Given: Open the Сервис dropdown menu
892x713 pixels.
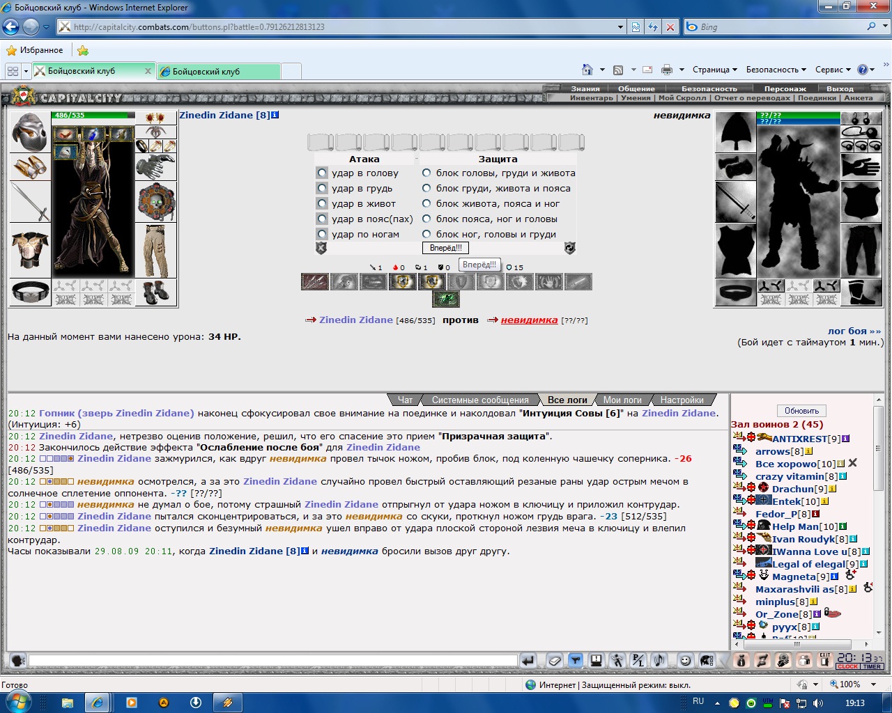Looking at the screenshot, I should [833, 70].
